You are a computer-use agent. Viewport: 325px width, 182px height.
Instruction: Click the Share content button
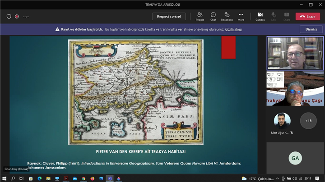click(x=287, y=17)
